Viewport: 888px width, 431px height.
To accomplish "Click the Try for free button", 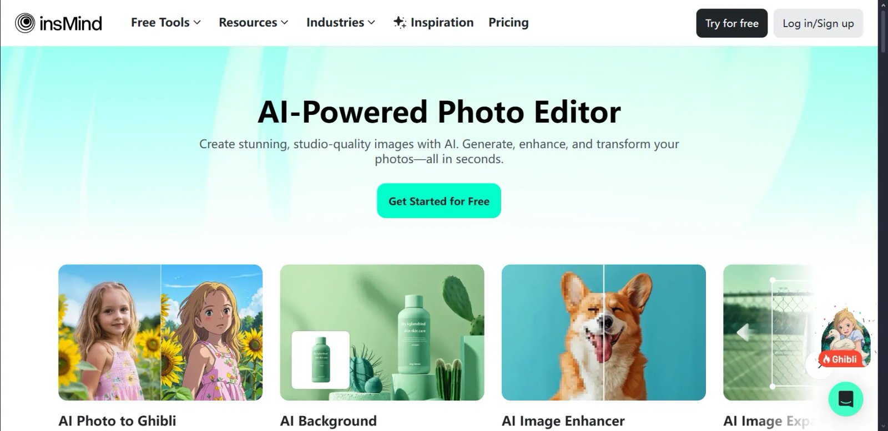I will pyautogui.click(x=731, y=23).
